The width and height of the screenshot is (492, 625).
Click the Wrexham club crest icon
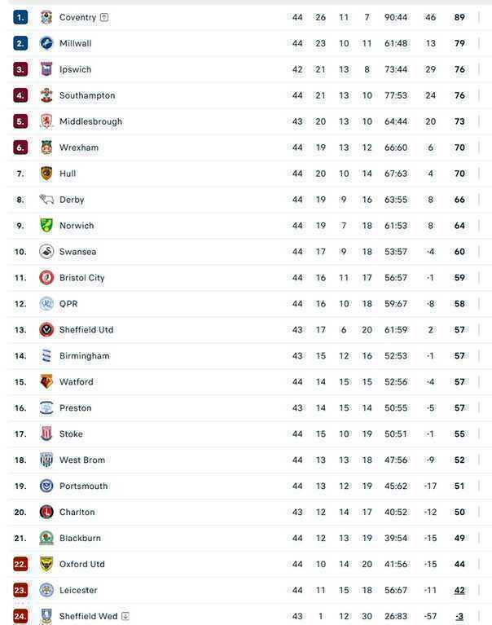click(x=46, y=147)
